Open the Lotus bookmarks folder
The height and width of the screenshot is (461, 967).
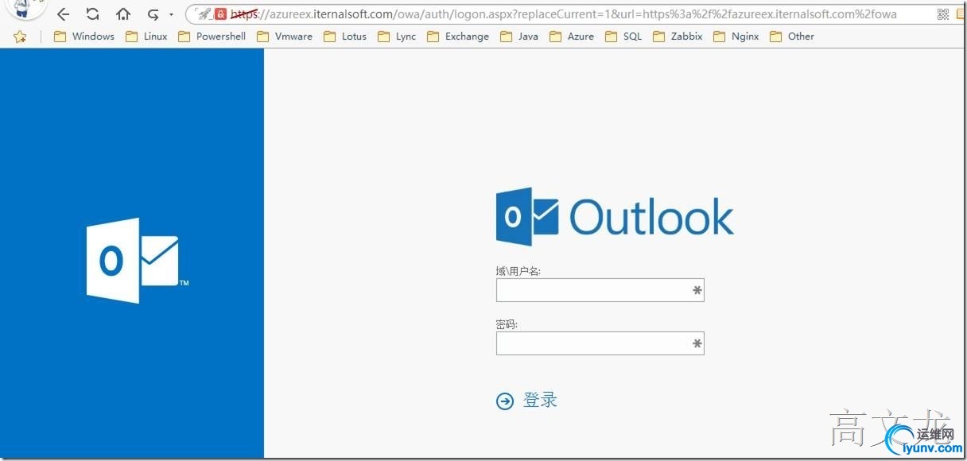click(345, 37)
